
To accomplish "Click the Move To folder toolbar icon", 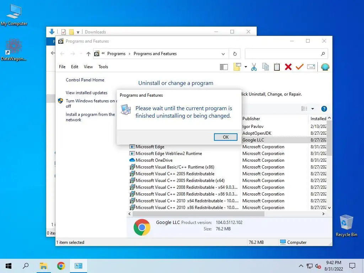I will tap(237, 67).
